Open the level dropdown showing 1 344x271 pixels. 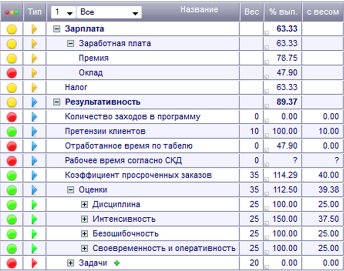[x=64, y=12]
